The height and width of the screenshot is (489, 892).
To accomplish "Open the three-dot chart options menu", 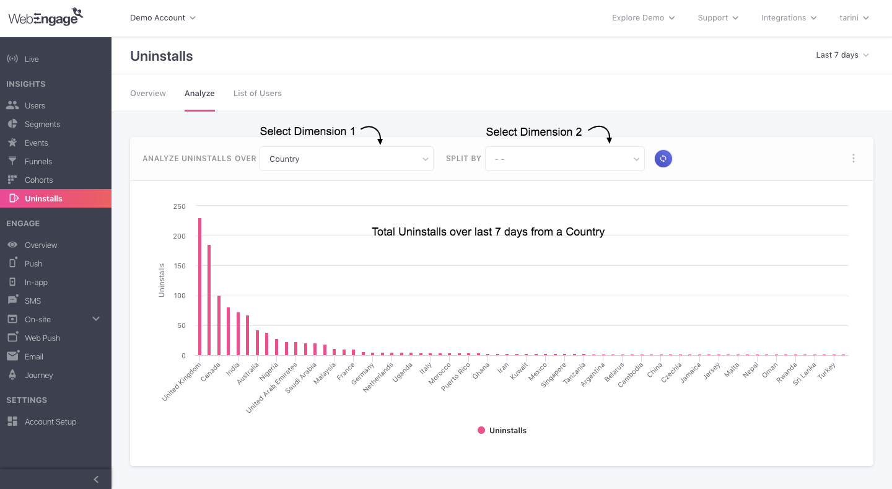I will click(854, 159).
